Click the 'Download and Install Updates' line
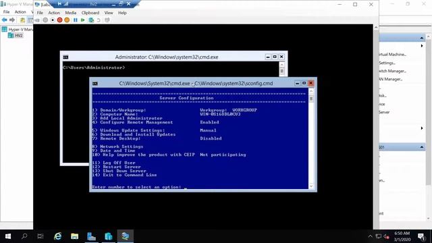 pos(134,134)
